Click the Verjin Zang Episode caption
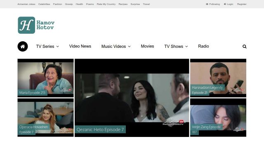This screenshot has height=165, width=264. (206, 130)
